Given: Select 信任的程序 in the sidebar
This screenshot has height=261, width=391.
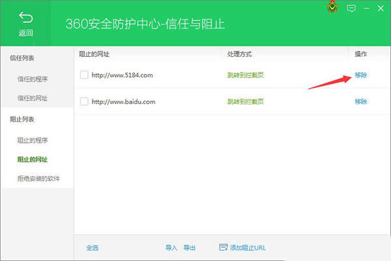Looking at the screenshot, I should click(32, 79).
